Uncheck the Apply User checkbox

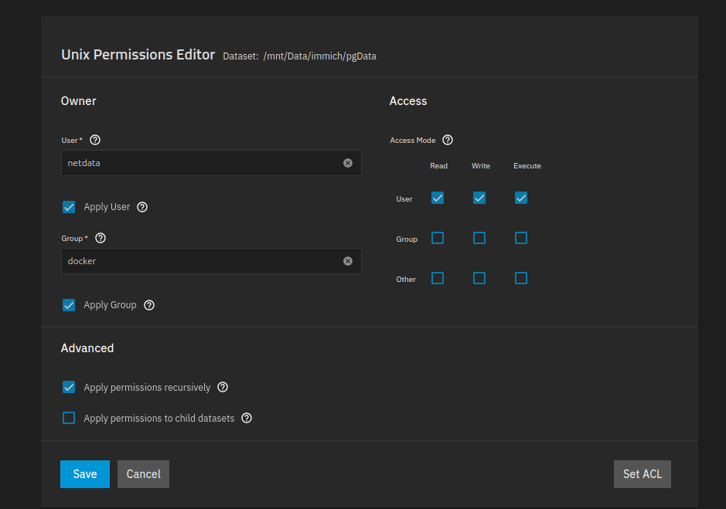[69, 207]
